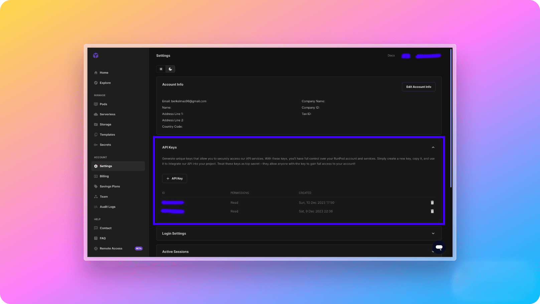Viewport: 540px width, 304px height.
Task: Click the Remote Access icon
Action: (96, 249)
